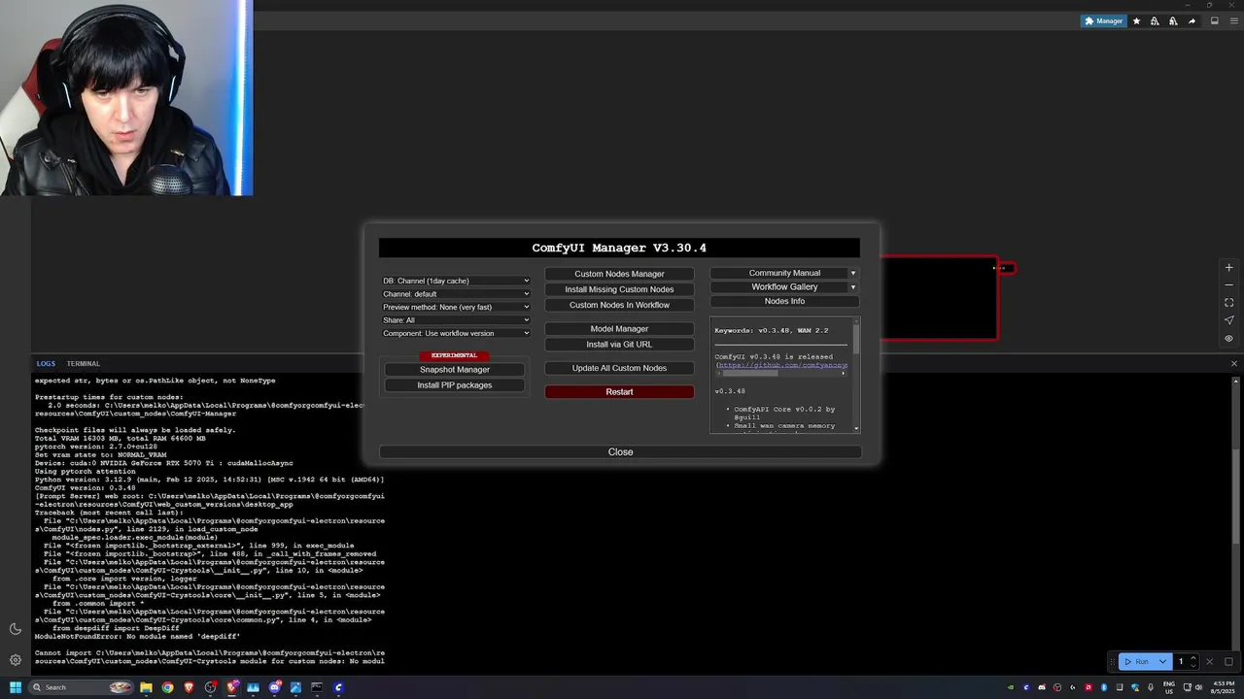Screen dimensions: 1244x699
Task: Click the NVIDIA tray icon
Action: pos(1011,687)
